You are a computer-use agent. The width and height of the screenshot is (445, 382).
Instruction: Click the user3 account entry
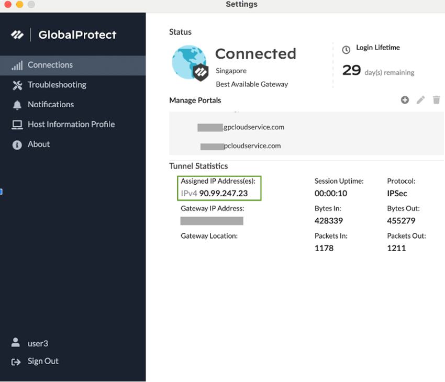(x=38, y=344)
